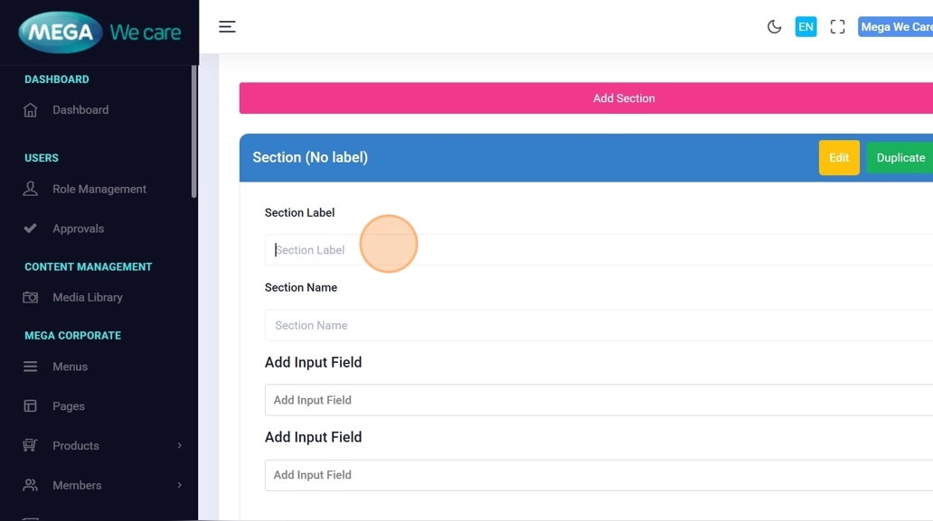Viewport: 933px width, 521px height.
Task: Toggle fullscreen mode icon
Action: (x=837, y=27)
